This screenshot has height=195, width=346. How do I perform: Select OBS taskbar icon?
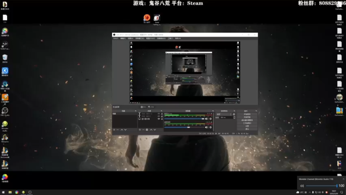click(30, 192)
